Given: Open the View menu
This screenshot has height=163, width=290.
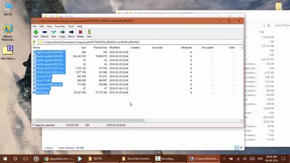Looking at the screenshot, I should [x=49, y=26].
